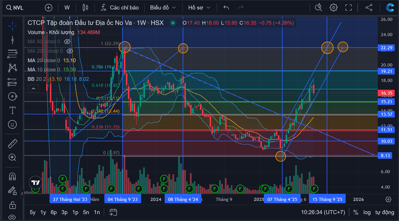
Task: Click the TradingView logo
Action: coord(36,182)
